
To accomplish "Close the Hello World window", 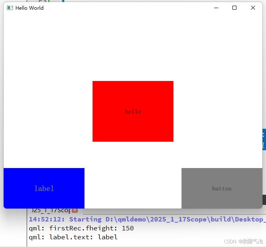I will tap(253, 8).
